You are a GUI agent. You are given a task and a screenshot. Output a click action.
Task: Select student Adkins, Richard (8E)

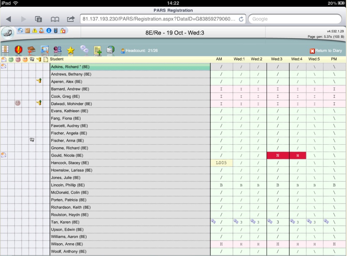point(130,67)
